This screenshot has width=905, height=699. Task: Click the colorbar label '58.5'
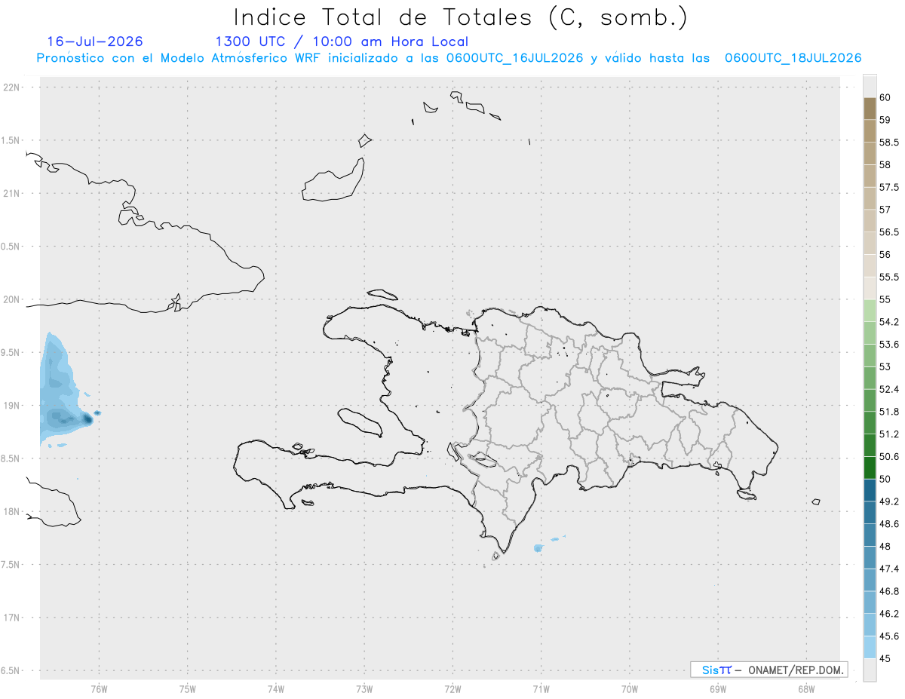coord(888,142)
